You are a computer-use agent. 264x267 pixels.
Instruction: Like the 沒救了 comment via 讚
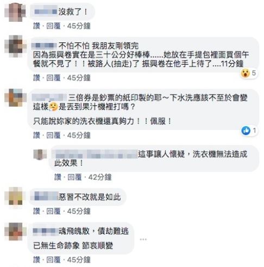[x=36, y=26]
